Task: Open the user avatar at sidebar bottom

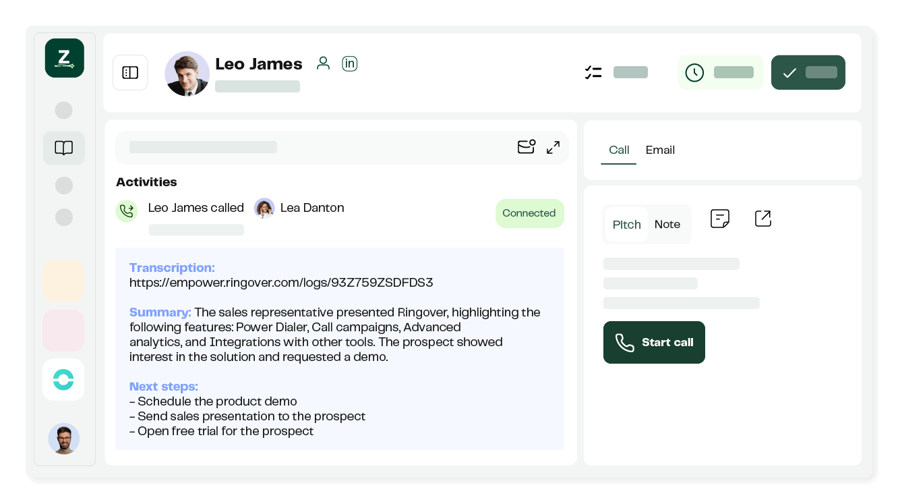Action: click(63, 439)
